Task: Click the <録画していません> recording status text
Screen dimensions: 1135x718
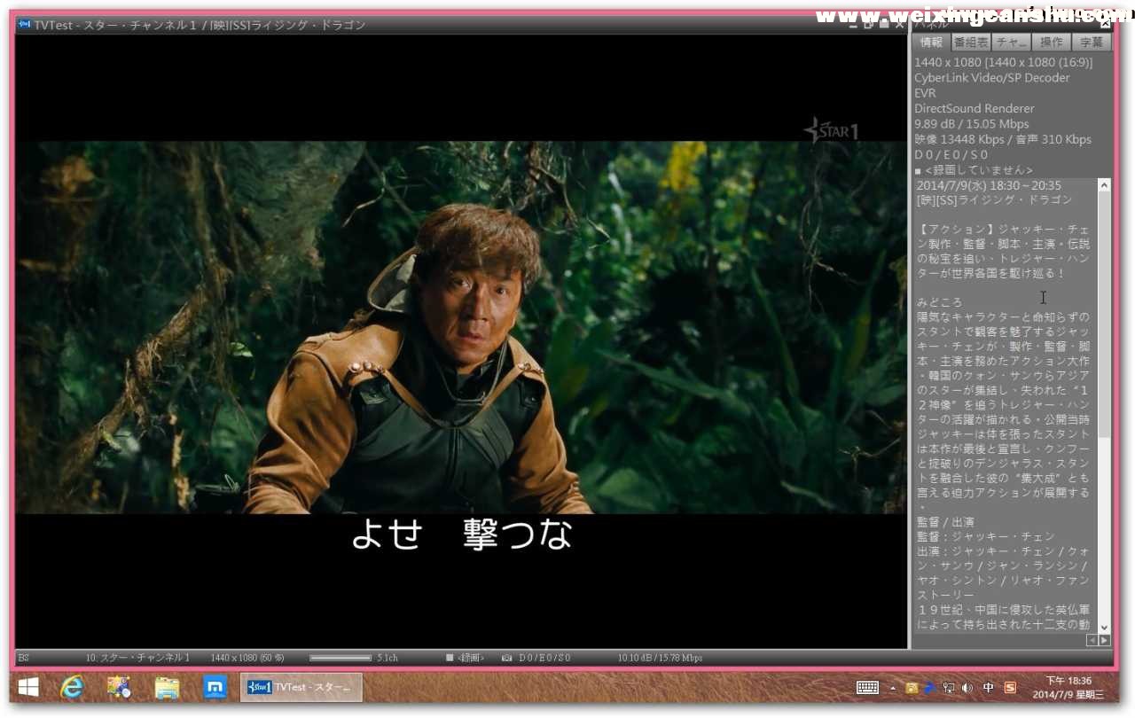Action: pyautogui.click(x=978, y=170)
